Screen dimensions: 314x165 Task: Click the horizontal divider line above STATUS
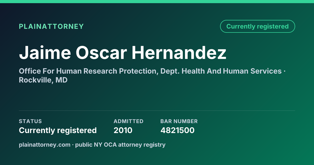(x=157, y=111)
